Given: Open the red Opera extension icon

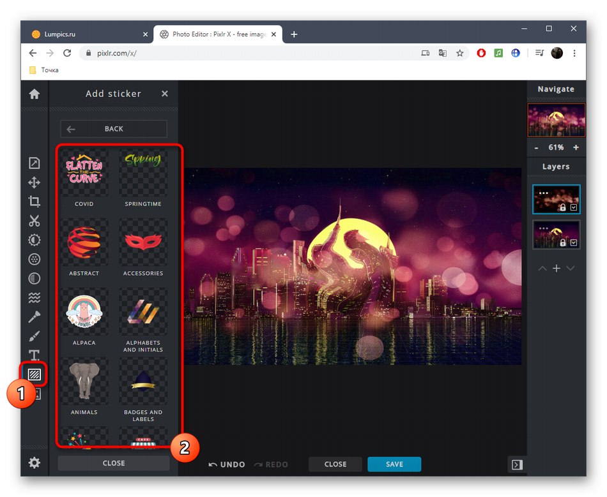Looking at the screenshot, I should pyautogui.click(x=481, y=53).
